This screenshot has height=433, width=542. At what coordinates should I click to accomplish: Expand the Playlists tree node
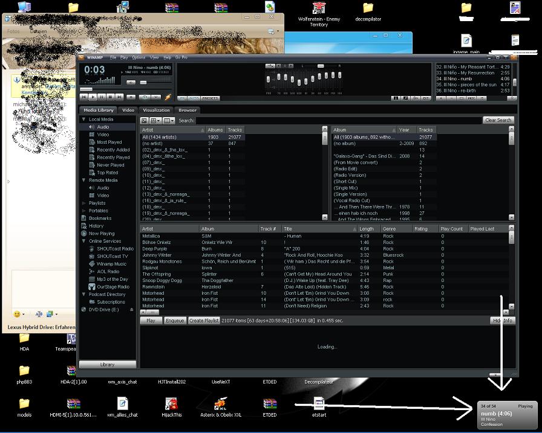pyautogui.click(x=83, y=203)
